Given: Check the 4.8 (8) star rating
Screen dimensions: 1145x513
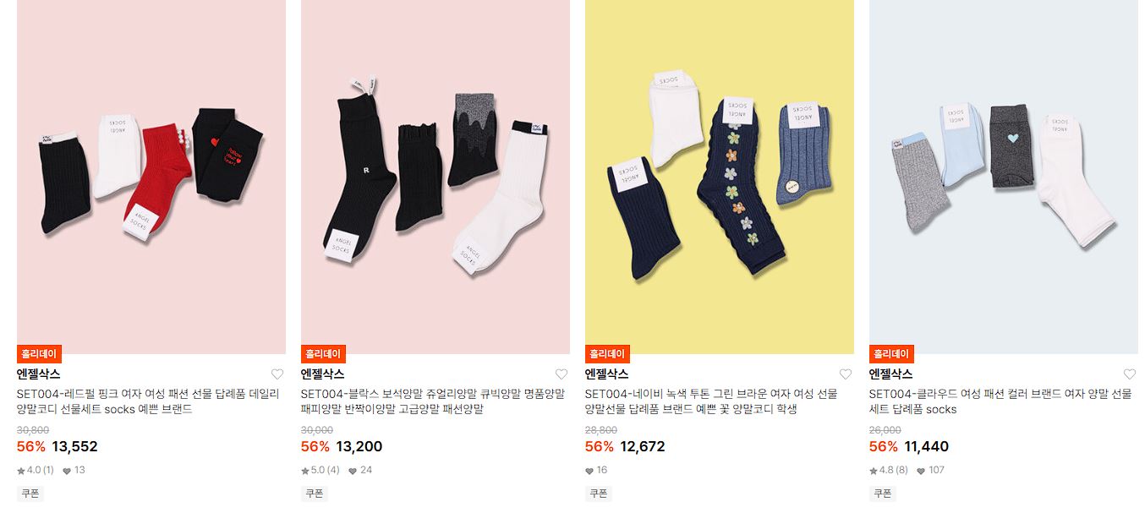Looking at the screenshot, I should tap(889, 470).
